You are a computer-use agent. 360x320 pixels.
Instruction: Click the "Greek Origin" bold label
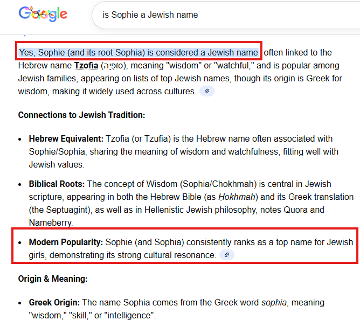click(54, 302)
